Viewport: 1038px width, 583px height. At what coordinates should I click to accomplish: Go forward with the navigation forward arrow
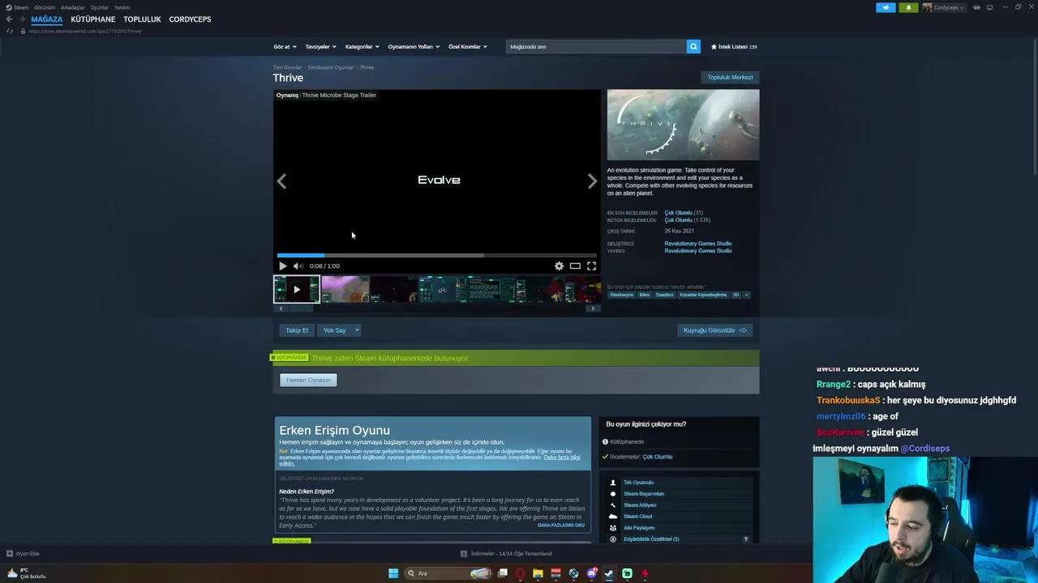click(22, 19)
